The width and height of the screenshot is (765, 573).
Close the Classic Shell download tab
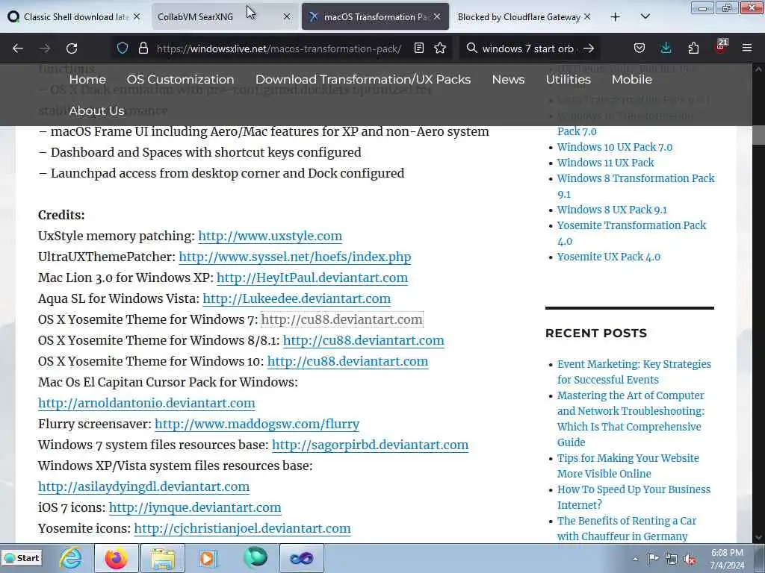point(137,16)
